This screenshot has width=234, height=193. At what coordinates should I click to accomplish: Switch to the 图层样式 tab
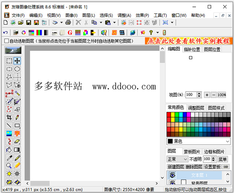coord(216,108)
